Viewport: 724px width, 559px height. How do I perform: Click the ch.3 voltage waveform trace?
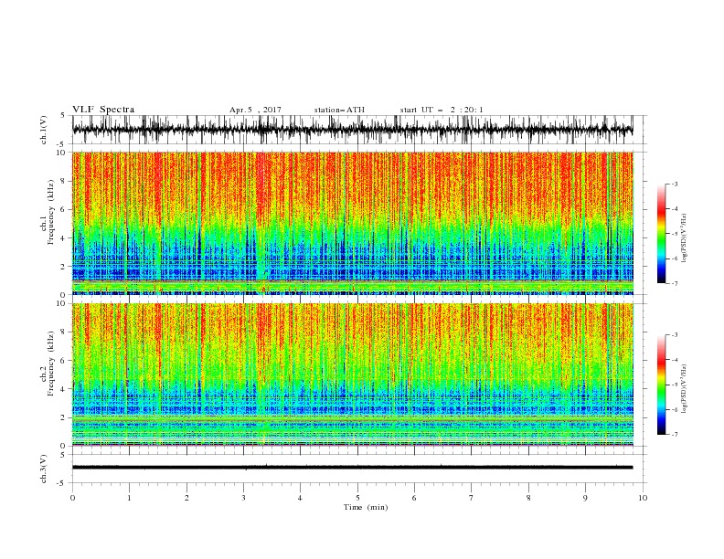(352, 468)
